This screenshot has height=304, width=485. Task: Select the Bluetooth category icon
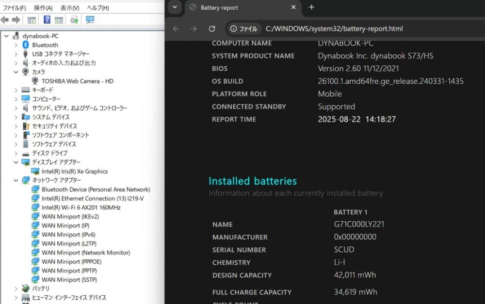(26, 45)
